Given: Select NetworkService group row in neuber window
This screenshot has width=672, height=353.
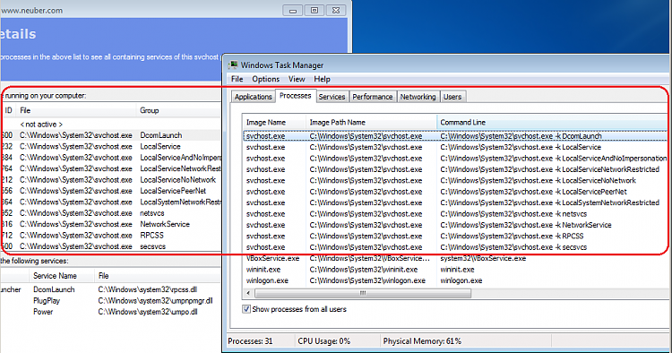Looking at the screenshot, I should 110,224.
